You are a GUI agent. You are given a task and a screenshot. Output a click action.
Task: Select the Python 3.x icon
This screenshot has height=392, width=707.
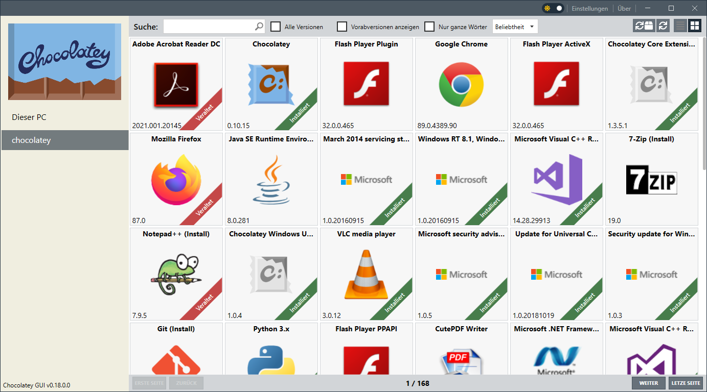pos(271,359)
